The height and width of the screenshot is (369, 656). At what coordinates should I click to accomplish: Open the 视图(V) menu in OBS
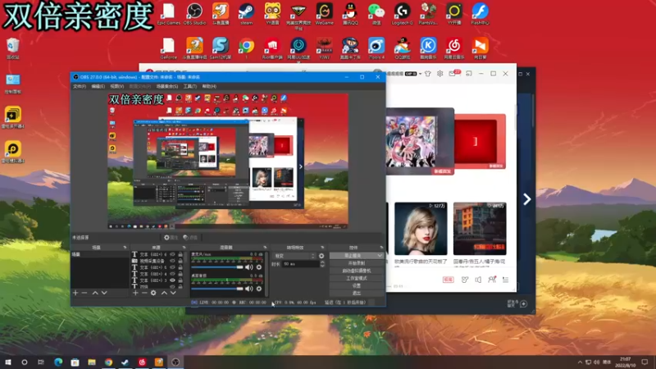(116, 86)
